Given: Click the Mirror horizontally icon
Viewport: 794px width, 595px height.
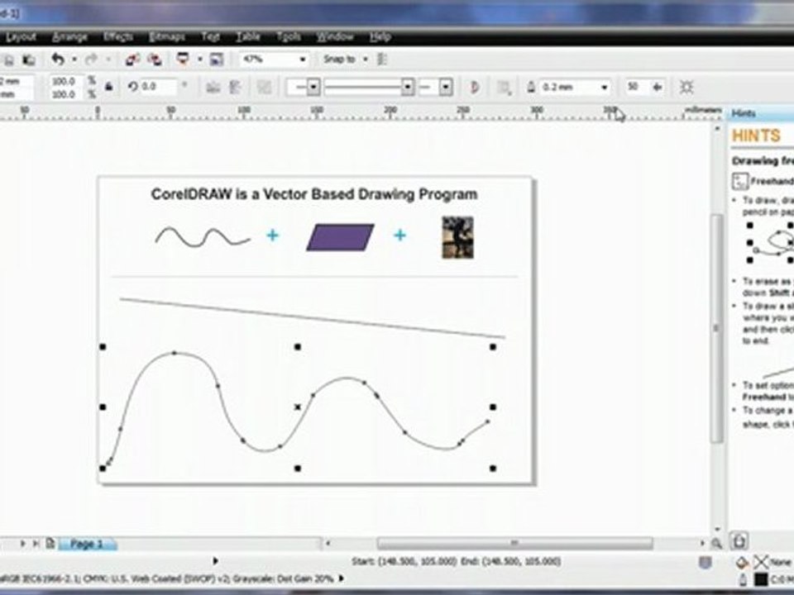Looking at the screenshot, I should [213, 87].
